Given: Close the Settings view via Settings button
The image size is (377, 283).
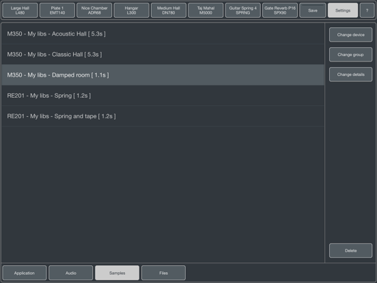Looking at the screenshot, I should 343,10.
